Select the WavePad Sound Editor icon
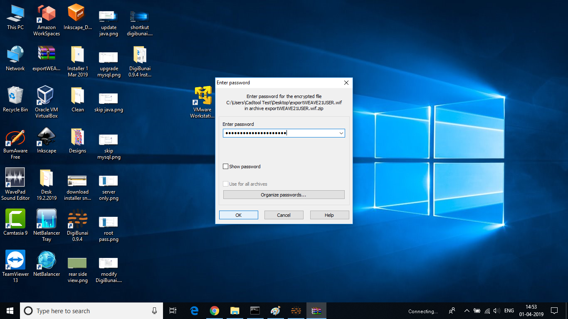568x319 pixels. tap(15, 178)
